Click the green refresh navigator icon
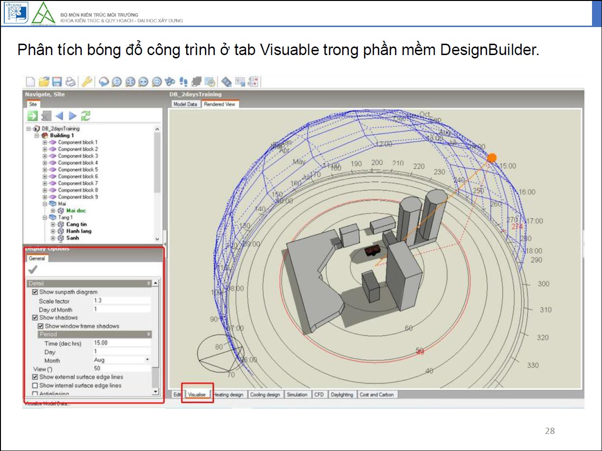The image size is (602, 451). point(86,115)
